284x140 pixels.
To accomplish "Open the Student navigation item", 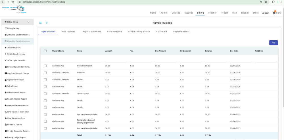I will point(189,13).
